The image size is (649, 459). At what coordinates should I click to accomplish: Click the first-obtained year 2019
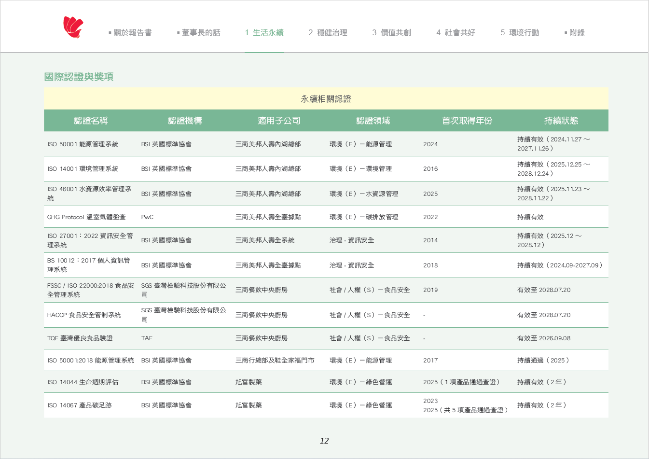click(430, 290)
